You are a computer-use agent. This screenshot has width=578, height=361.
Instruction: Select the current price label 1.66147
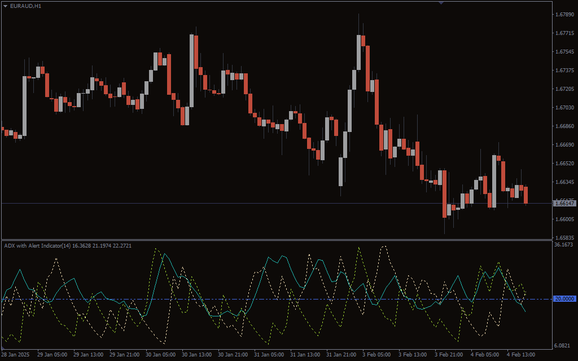coord(564,203)
